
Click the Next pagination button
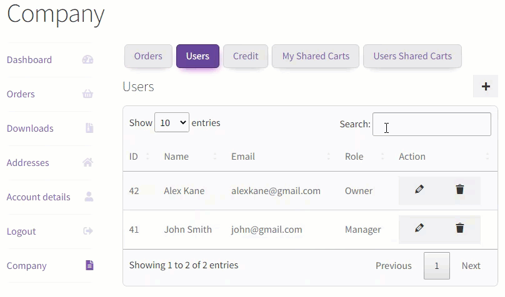471,266
